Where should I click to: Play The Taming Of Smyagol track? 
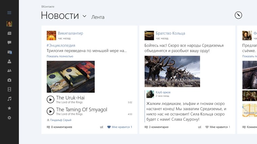click(50, 111)
